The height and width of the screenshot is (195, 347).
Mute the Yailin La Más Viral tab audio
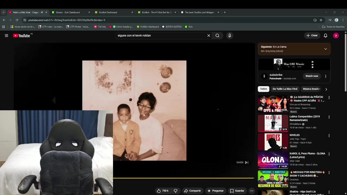[42, 12]
